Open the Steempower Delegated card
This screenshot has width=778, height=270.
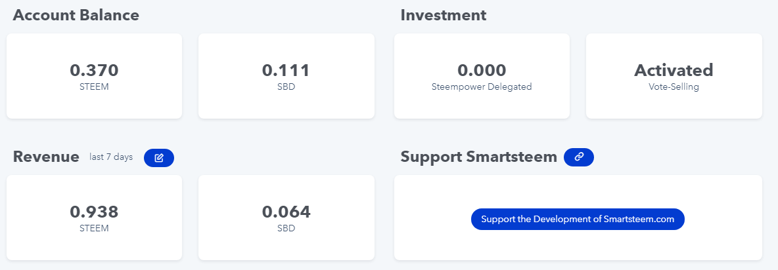coord(482,76)
